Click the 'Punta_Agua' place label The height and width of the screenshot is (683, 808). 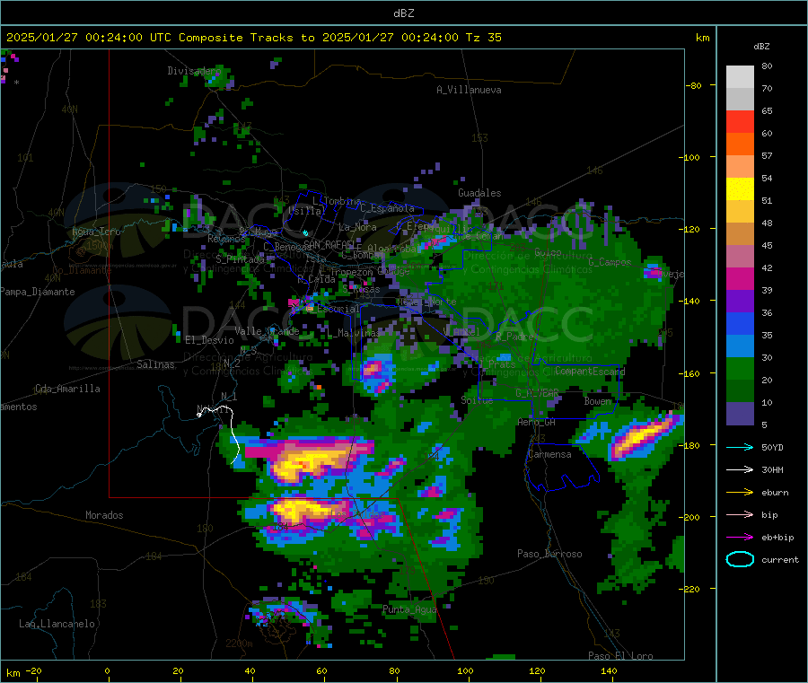click(409, 609)
